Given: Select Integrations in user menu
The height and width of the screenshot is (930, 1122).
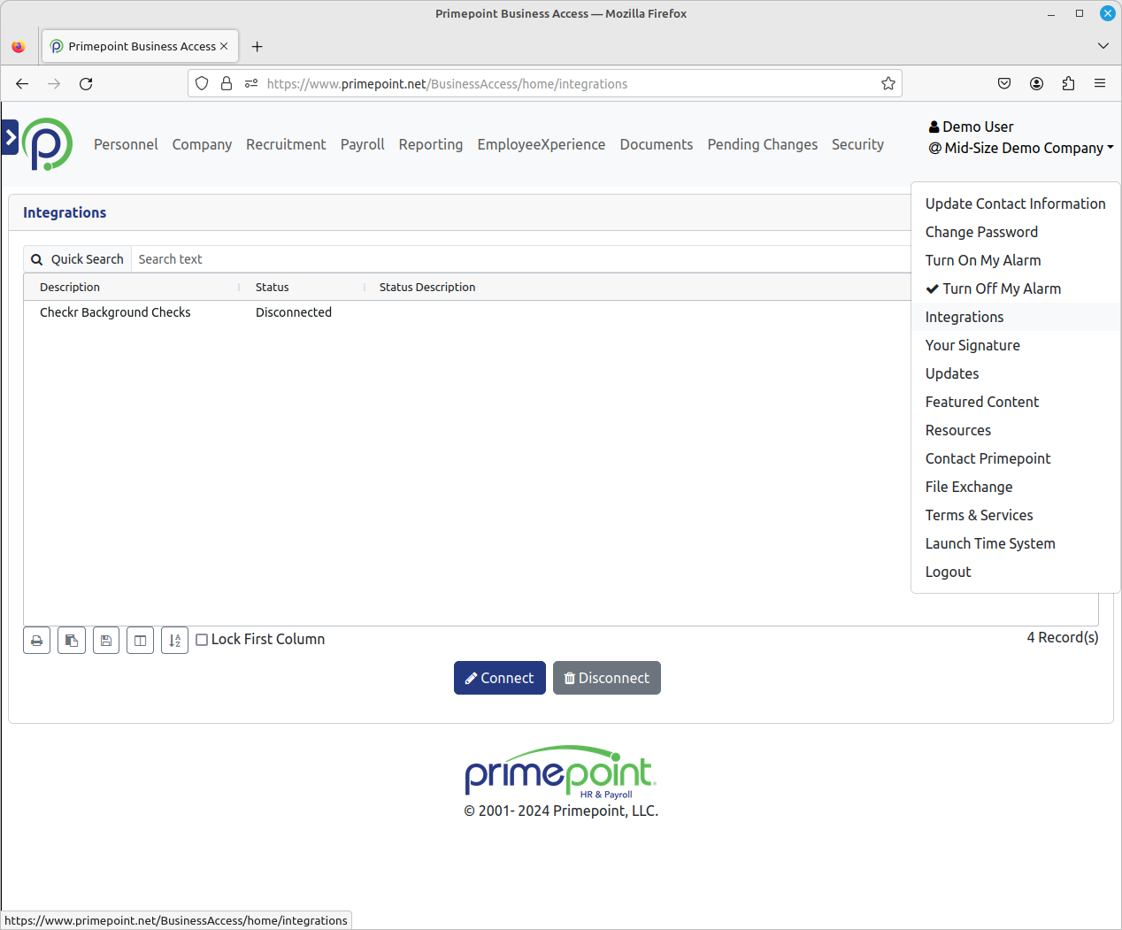Looking at the screenshot, I should point(1016,317).
